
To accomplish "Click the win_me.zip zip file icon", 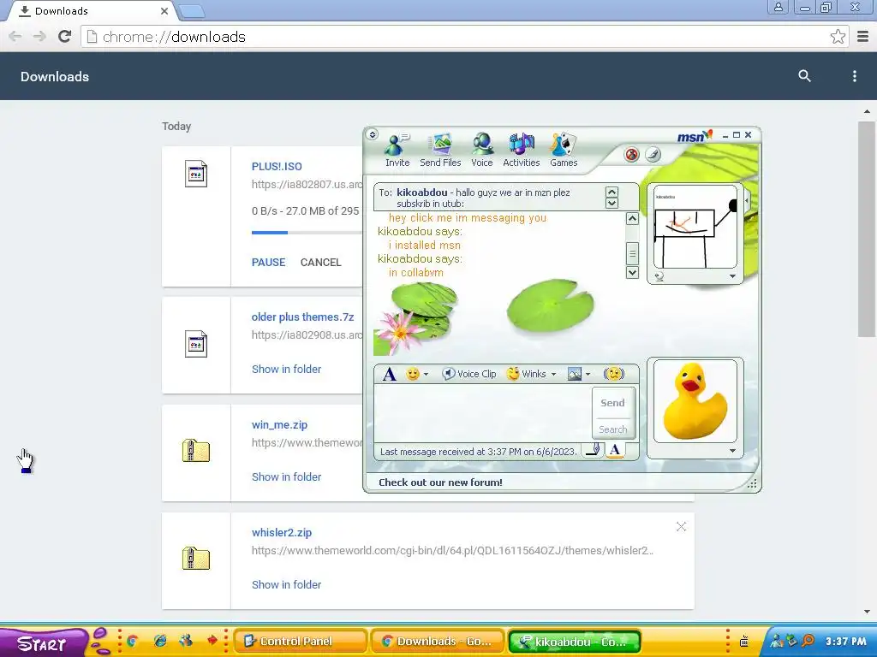I will (x=196, y=450).
